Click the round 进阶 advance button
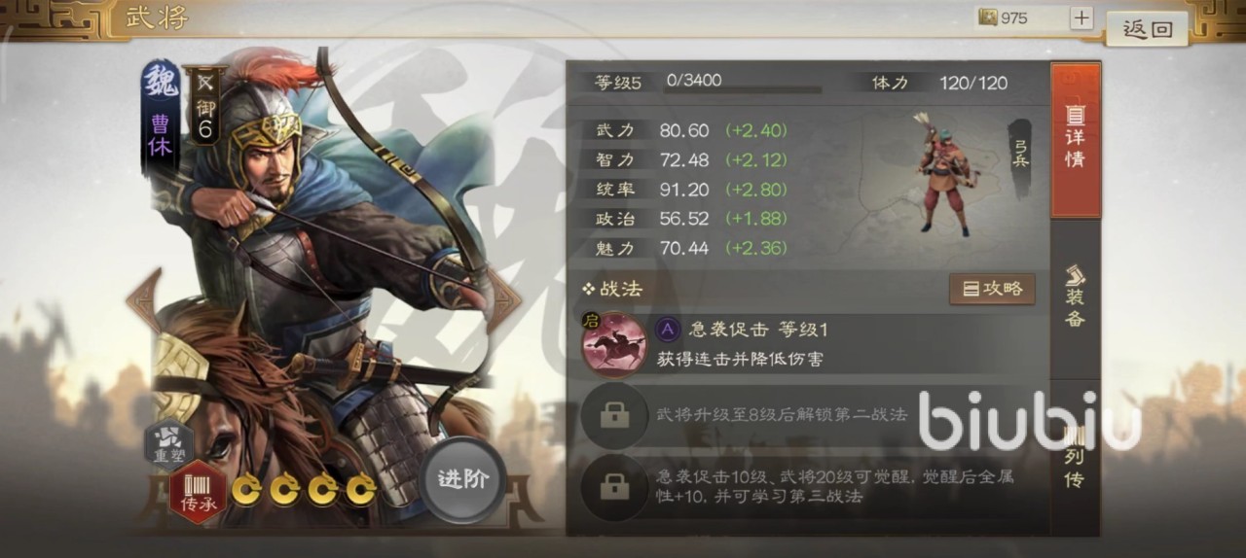 click(x=463, y=479)
